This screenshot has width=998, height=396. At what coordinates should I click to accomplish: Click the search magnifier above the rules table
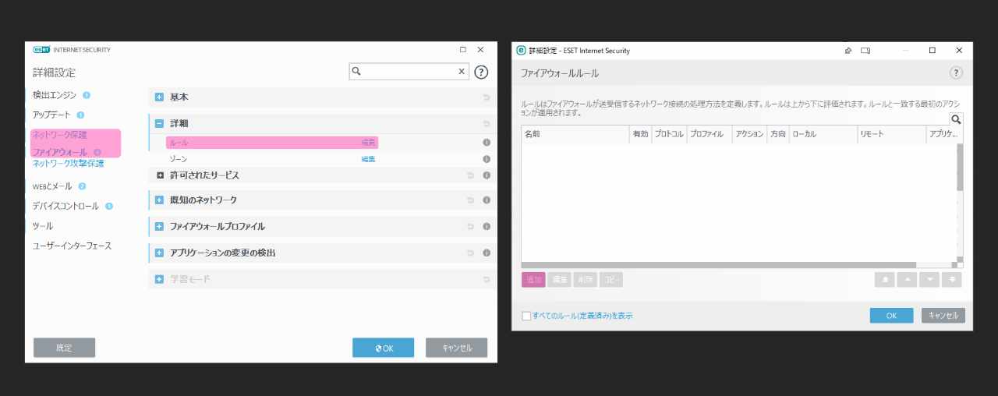click(956, 119)
